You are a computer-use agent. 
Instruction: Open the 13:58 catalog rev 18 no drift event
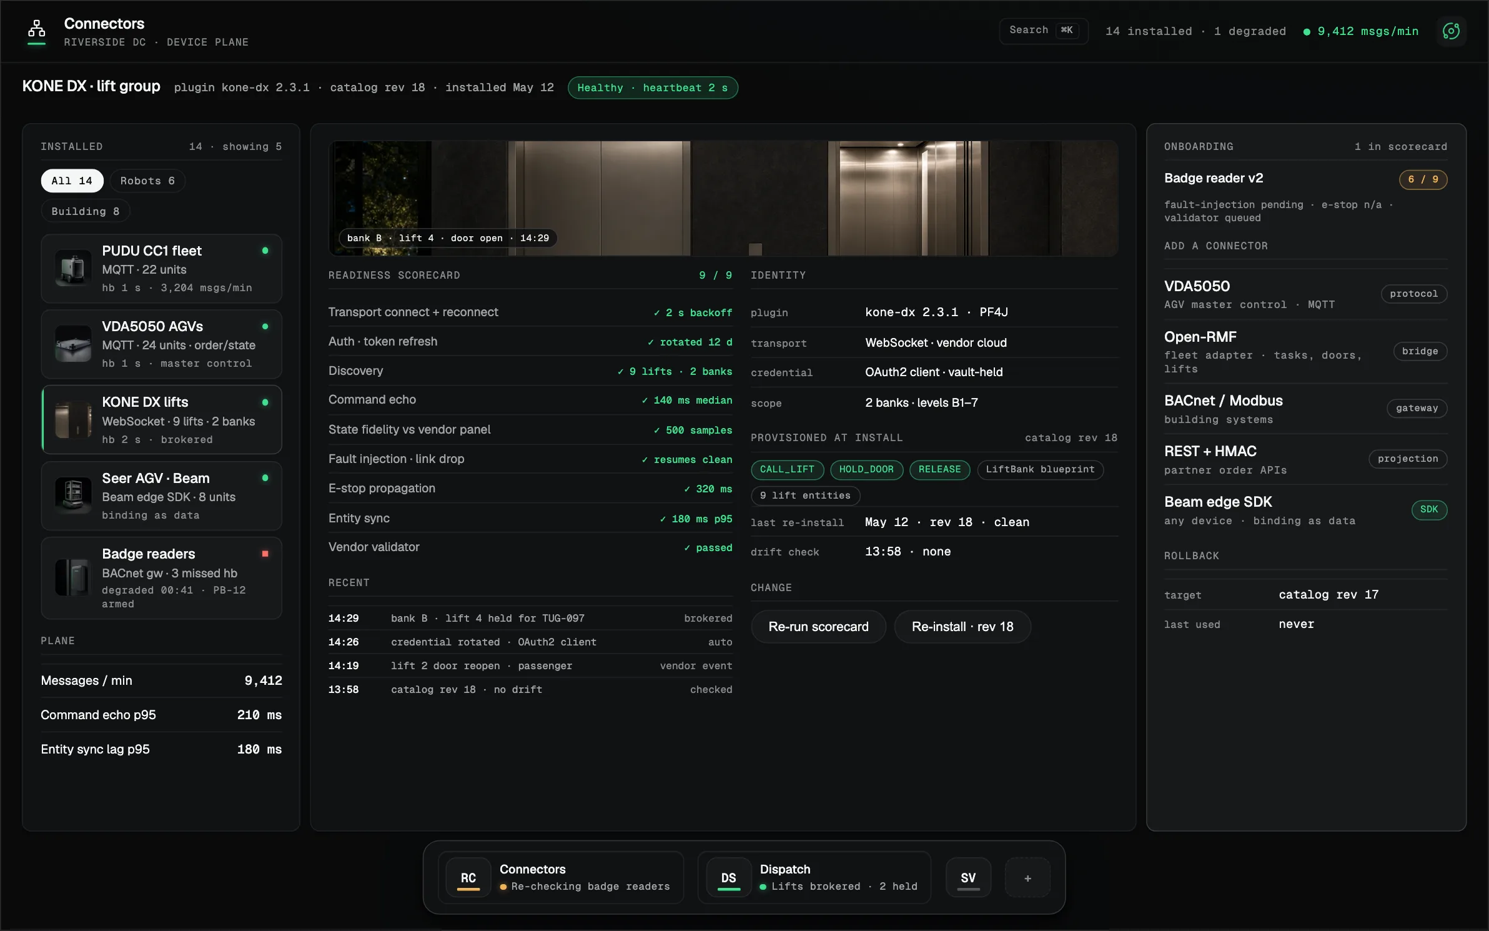tap(530, 689)
